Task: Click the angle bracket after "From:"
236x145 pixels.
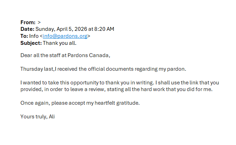Action: (39, 22)
